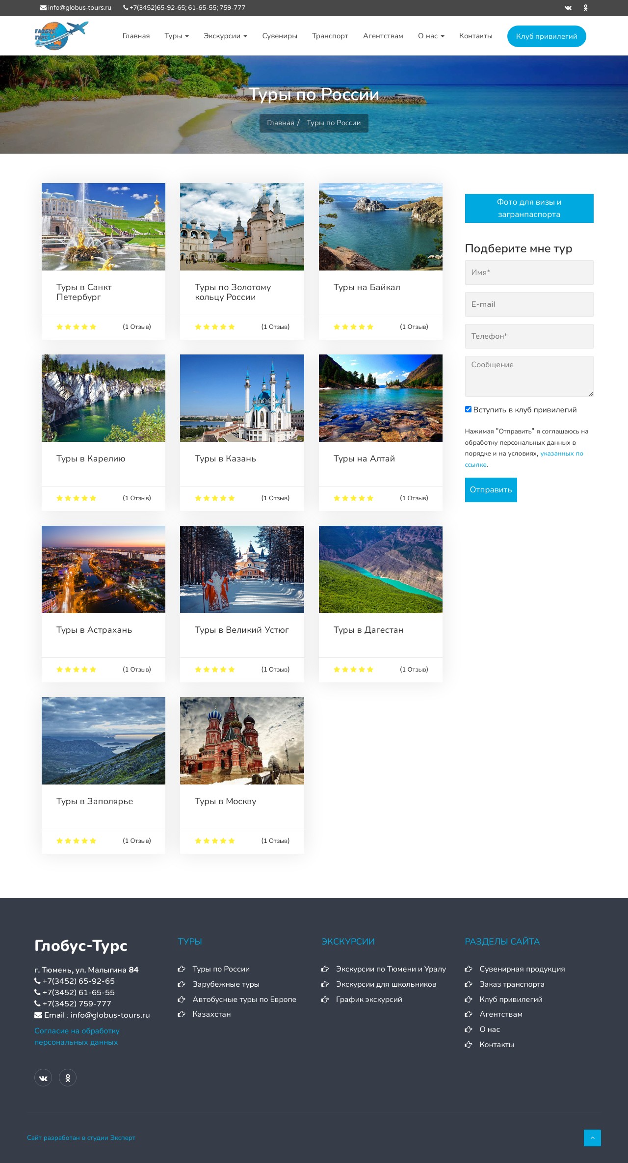Image resolution: width=628 pixels, height=1163 pixels.
Task: Uncheck the Вступить в клуб привилегий checkbox
Action: click(468, 409)
